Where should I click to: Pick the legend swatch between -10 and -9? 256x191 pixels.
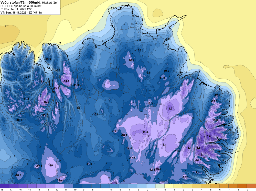pos(78,186)
